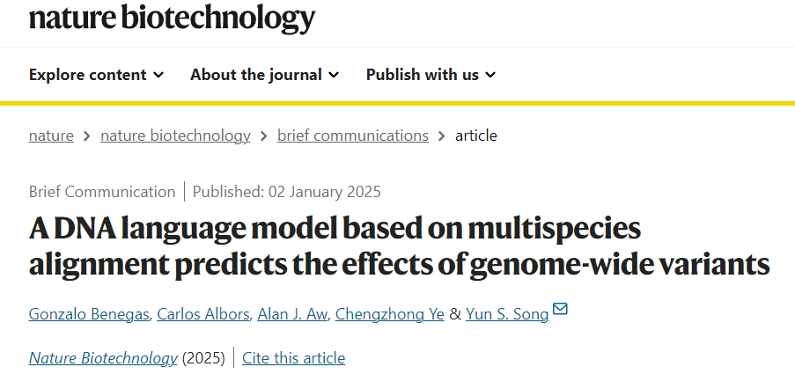The width and height of the screenshot is (795, 374).
Task: Expand the About the journal chevron
Action: click(x=334, y=75)
